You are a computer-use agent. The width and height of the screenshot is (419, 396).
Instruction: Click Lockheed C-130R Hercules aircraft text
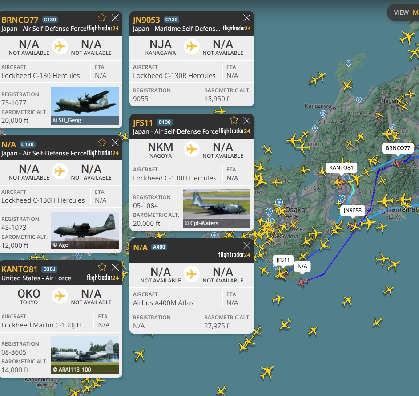pos(174,76)
